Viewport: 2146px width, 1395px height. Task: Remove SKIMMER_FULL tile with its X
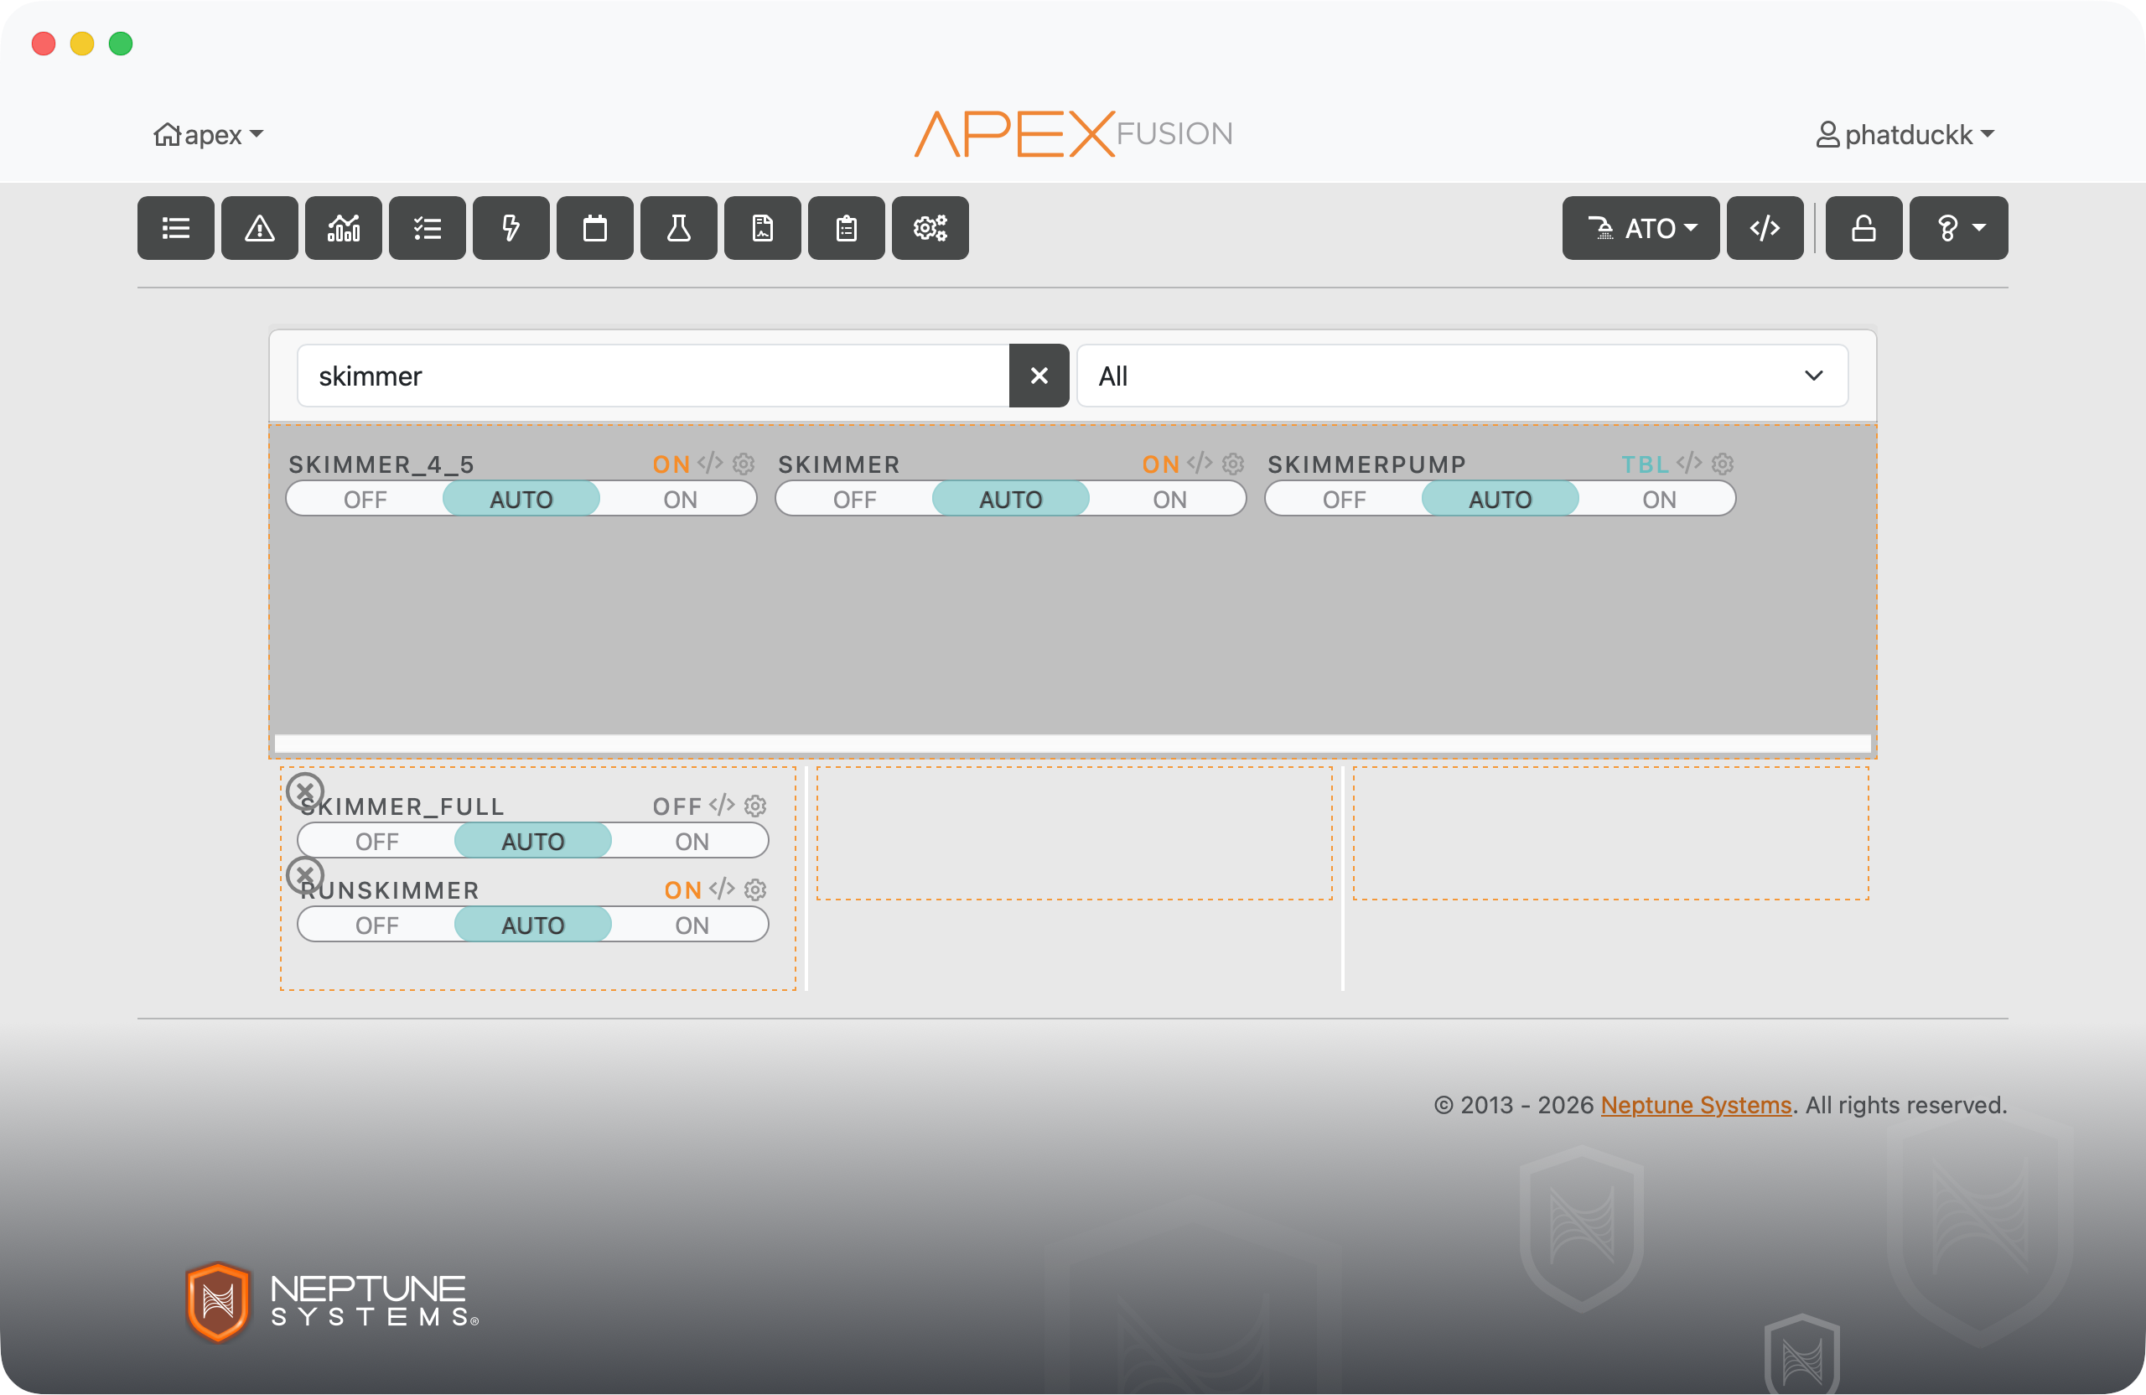point(305,791)
